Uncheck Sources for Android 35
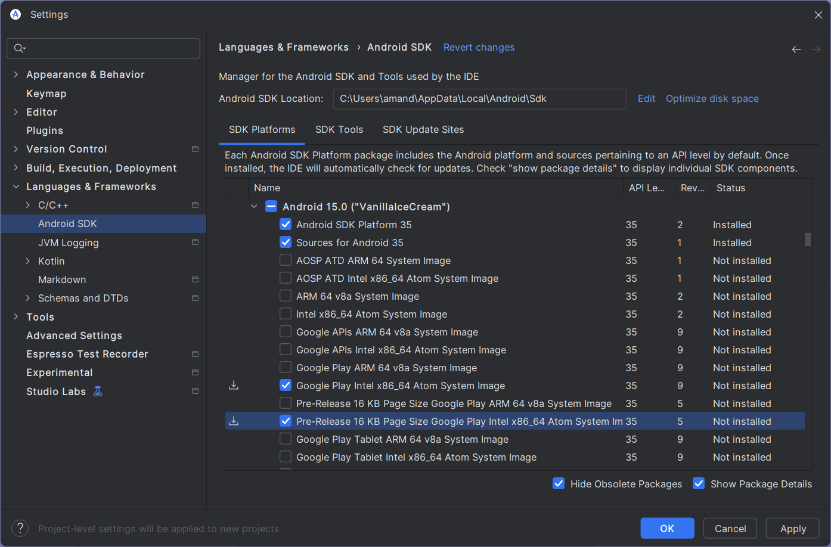 tap(286, 243)
